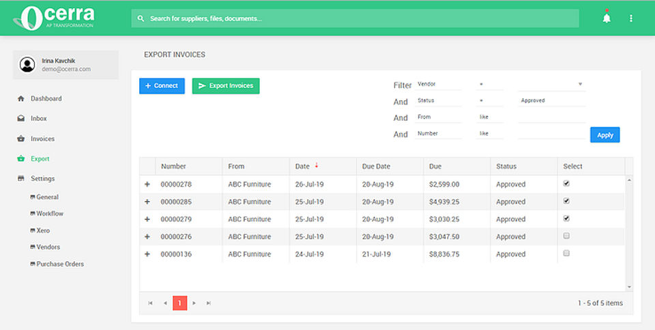
Task: Expand details for invoice 00000276
Action: tap(147, 237)
